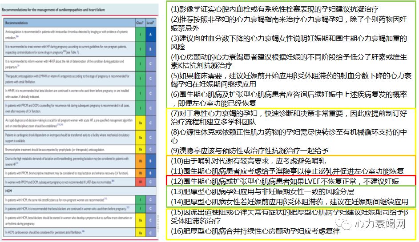Click item "(15)因流出道梗阻或心律失常"
This screenshot has height=242, width=419.
click(x=290, y=217)
